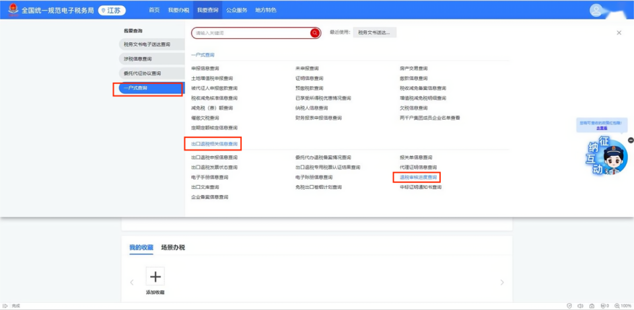Click the recently used 税务文书送达 button

(374, 32)
